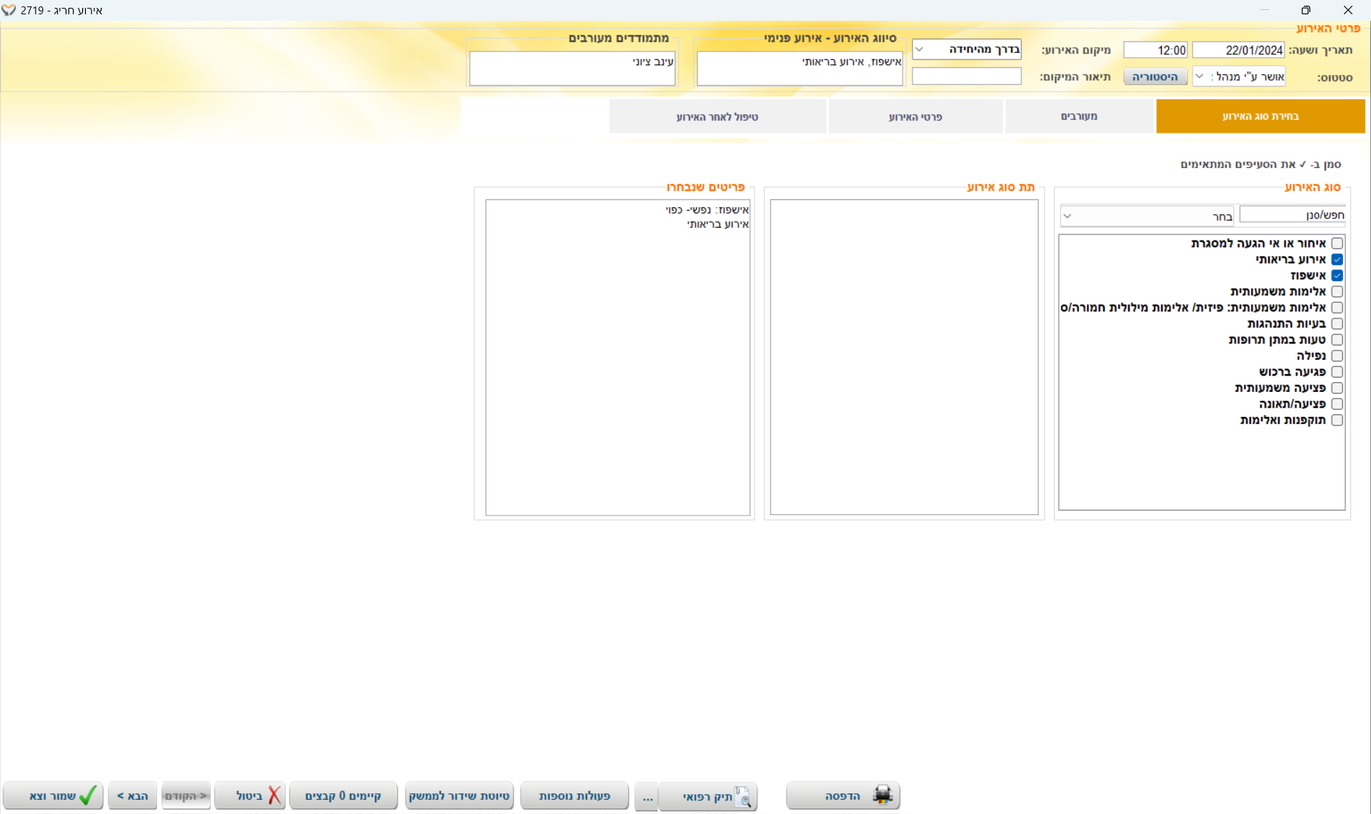
Task: Uncheck the אירוע בריאותי checkbox
Action: click(x=1337, y=259)
